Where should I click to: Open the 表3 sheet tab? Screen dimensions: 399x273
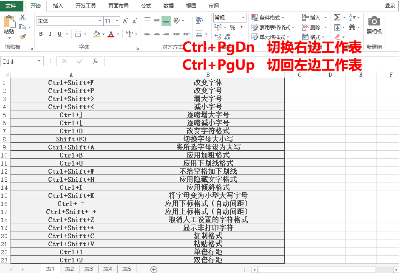point(88,269)
